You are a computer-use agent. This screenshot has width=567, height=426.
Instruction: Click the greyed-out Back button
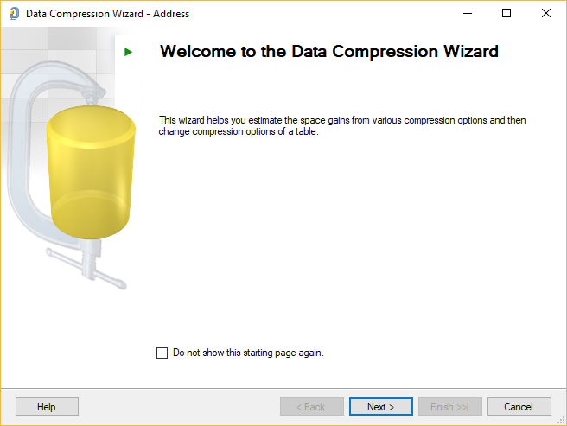311,406
